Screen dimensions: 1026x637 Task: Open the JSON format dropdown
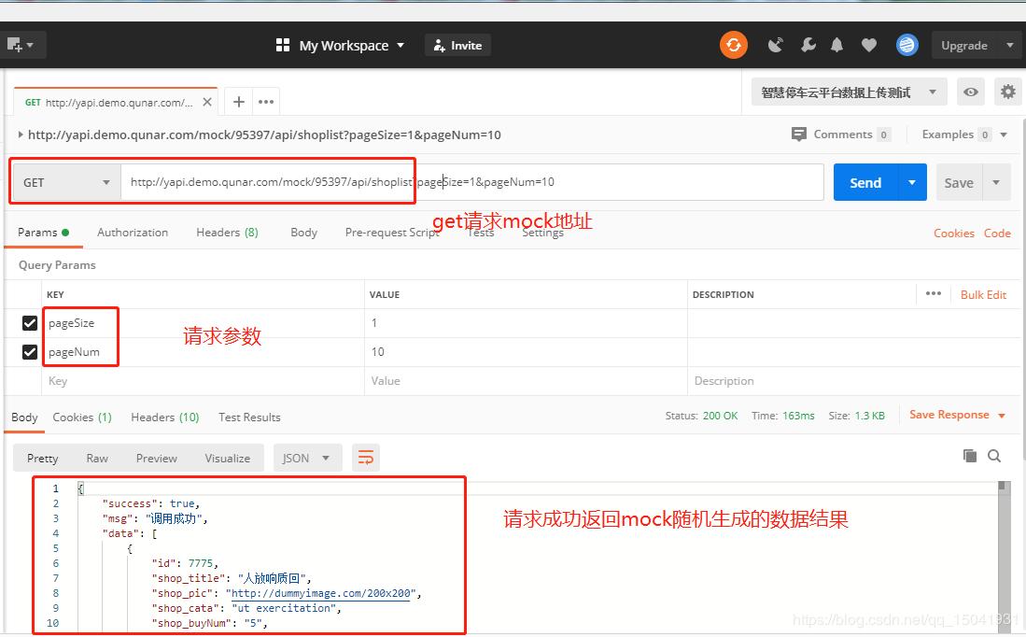[x=306, y=458]
